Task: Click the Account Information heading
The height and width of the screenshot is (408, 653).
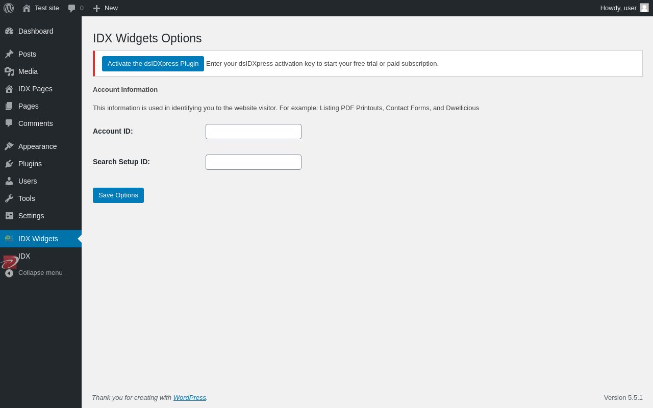Action: click(125, 90)
